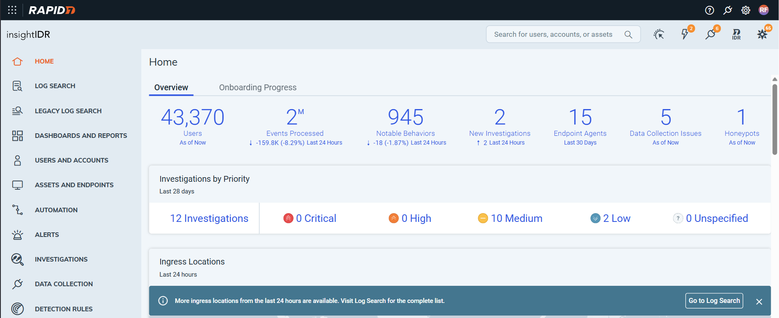779x318 pixels.
Task: Open the help question mark icon
Action: click(x=710, y=10)
